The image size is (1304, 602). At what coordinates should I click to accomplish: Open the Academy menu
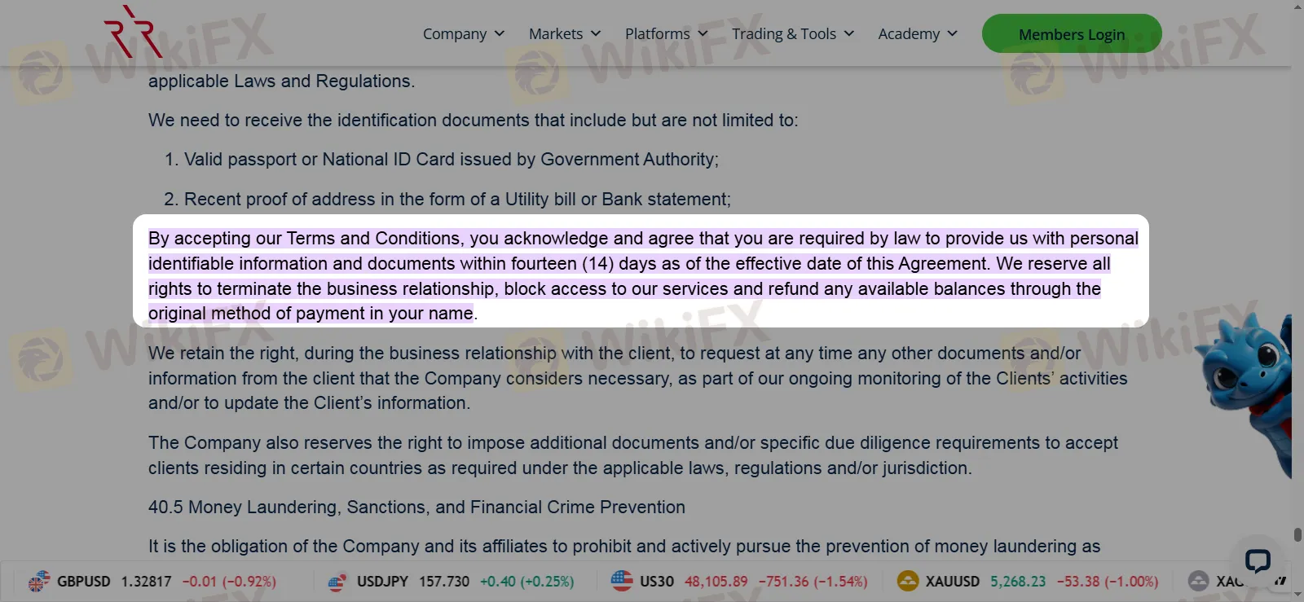click(x=917, y=33)
